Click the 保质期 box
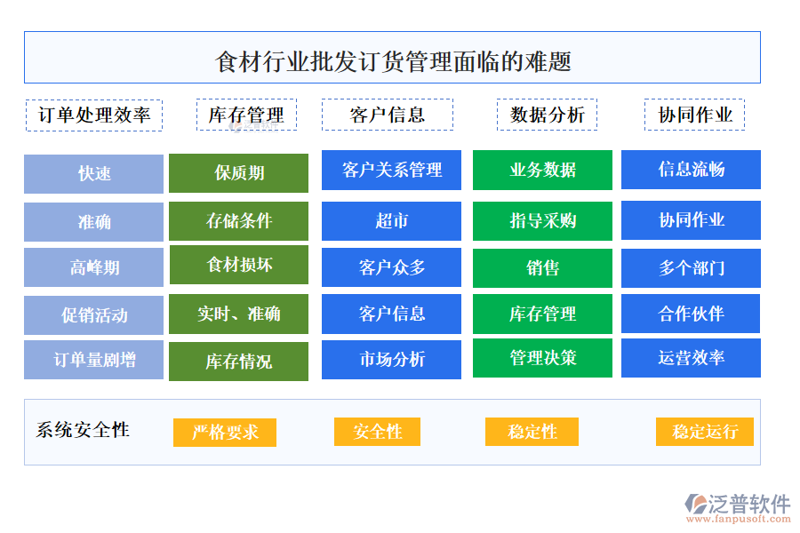This screenshot has height=533, width=800. click(239, 173)
